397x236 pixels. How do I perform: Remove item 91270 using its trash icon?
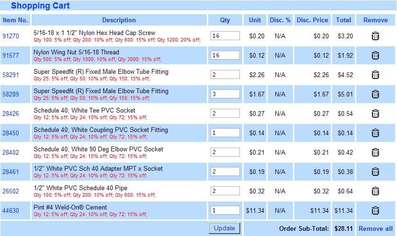tap(375, 36)
